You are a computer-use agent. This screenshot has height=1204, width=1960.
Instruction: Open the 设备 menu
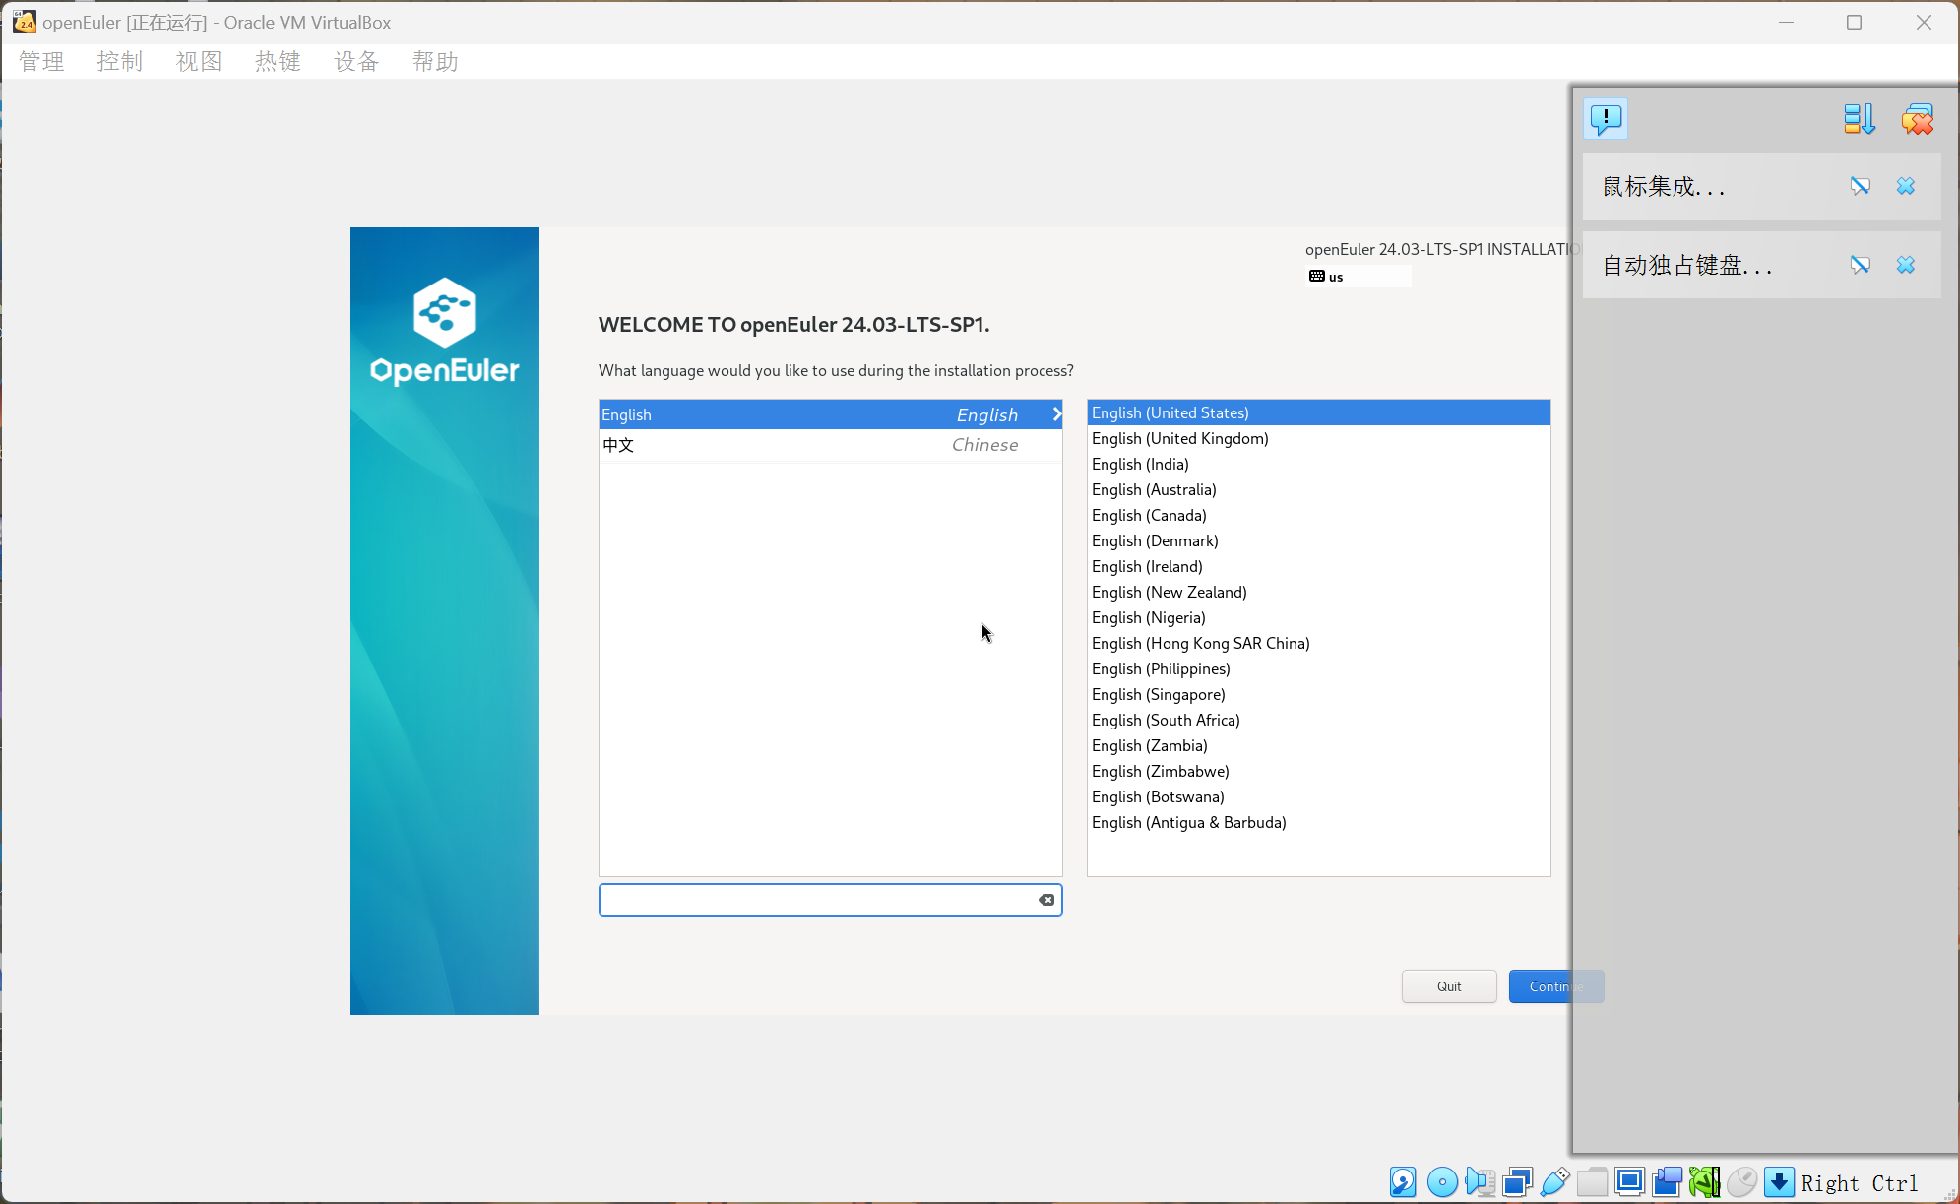click(x=356, y=61)
